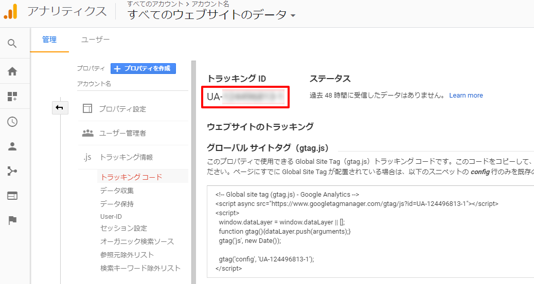Click the ユーザー管理者 people icon
The image size is (534, 284).
tap(87, 132)
